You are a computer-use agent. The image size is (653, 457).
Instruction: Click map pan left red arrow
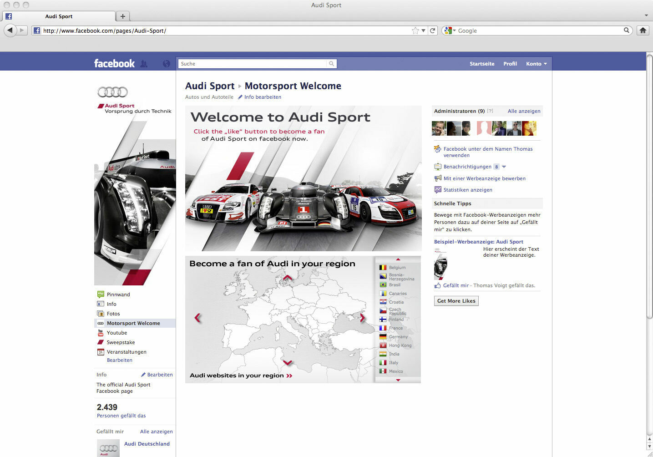tap(197, 318)
